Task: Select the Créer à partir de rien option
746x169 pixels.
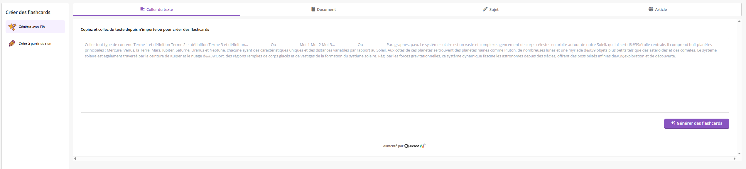Action: coord(35,44)
